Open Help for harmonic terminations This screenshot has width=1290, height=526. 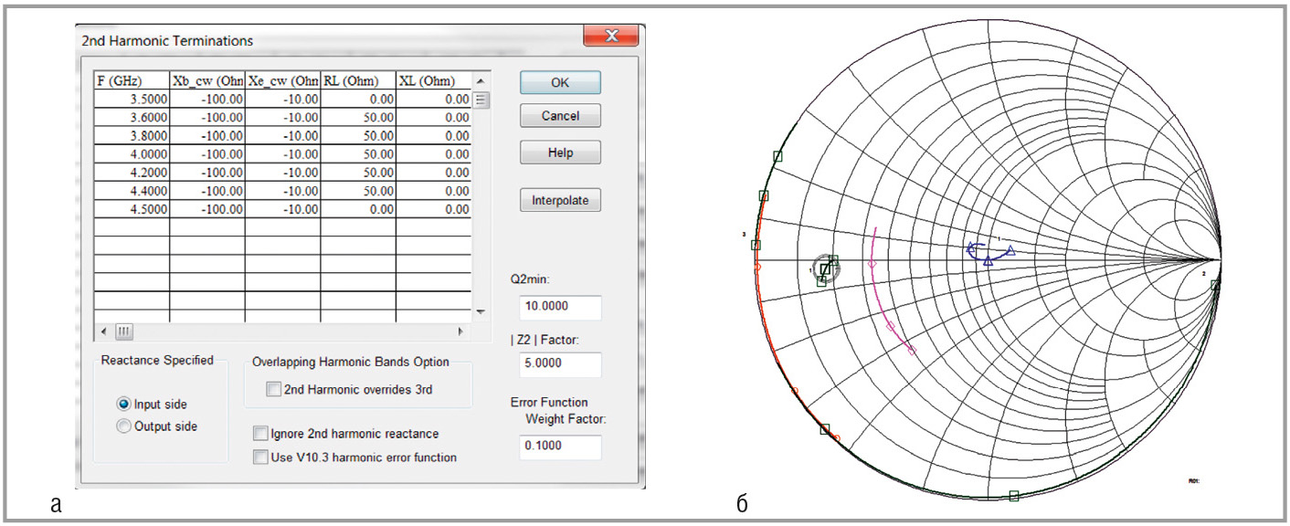[560, 153]
